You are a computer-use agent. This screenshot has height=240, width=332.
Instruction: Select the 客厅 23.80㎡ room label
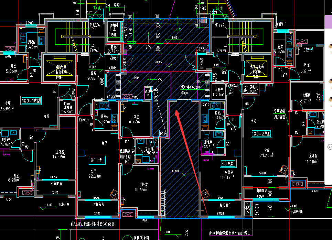7,106
